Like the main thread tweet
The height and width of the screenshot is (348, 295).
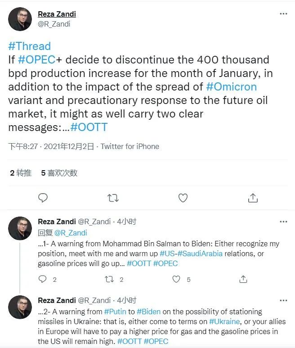pos(183,198)
